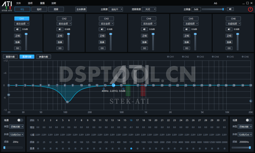Toggle the 高通 high-pass switch
Image resolution: width=255 pixels, height=153 pixels.
point(20,120)
